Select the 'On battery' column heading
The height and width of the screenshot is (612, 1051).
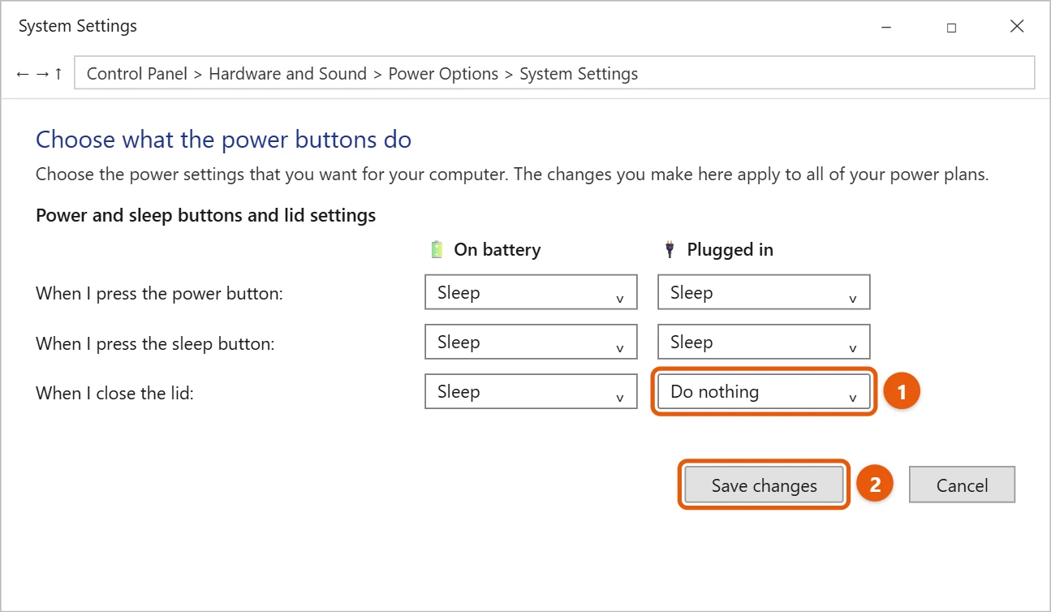point(497,250)
